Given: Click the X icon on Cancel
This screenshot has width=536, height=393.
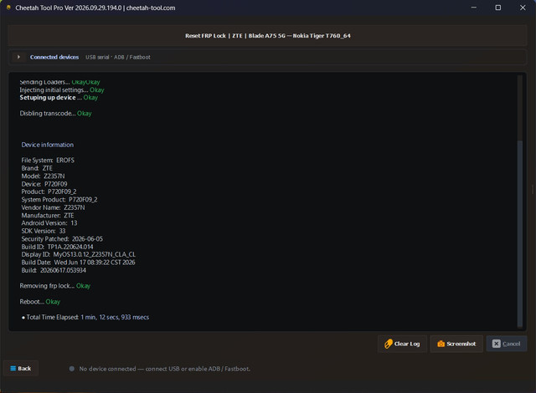Looking at the screenshot, I should tap(496, 344).
